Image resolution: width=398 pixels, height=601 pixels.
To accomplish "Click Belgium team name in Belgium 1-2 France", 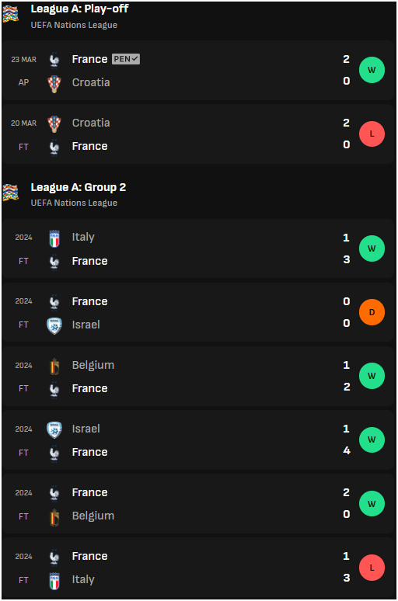I will (93, 365).
